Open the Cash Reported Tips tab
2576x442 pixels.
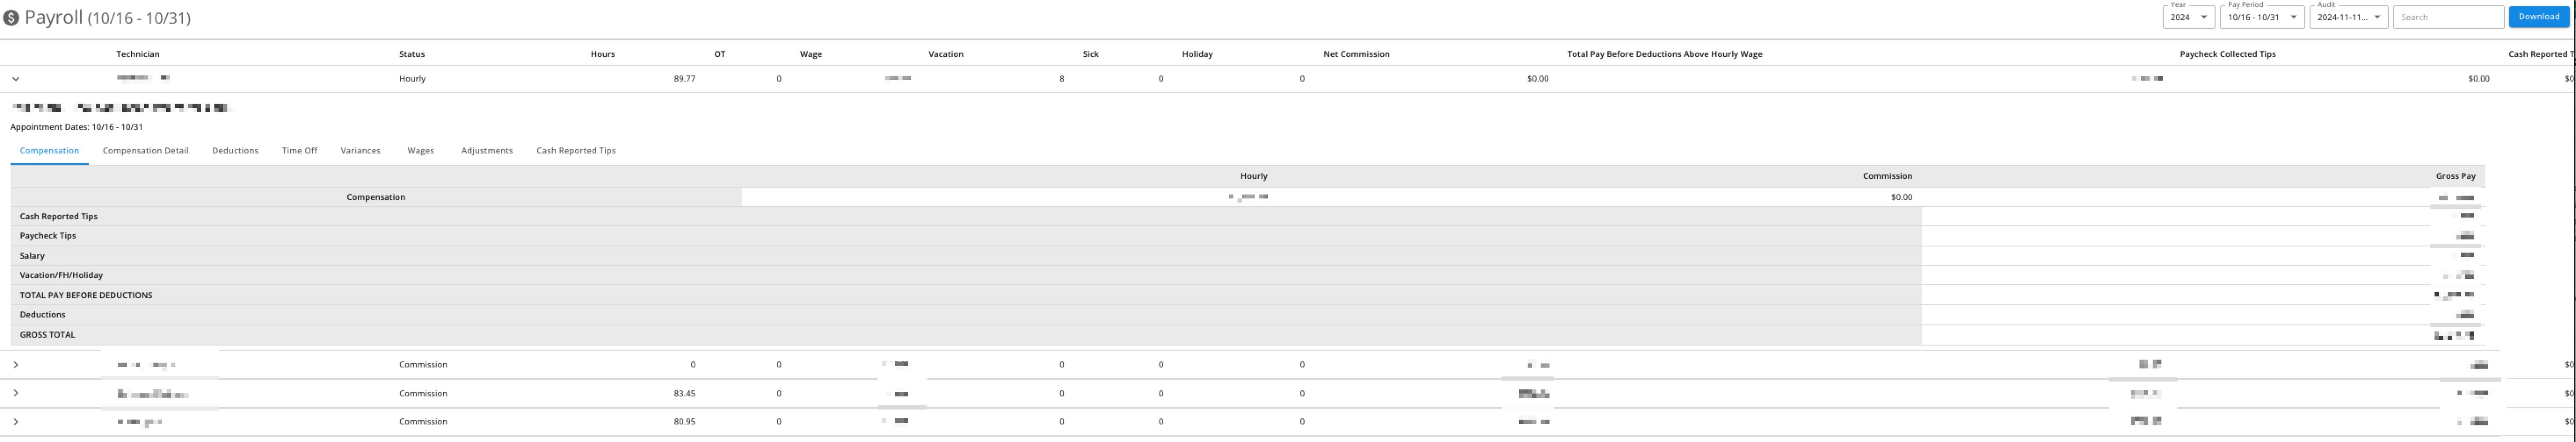tap(576, 151)
